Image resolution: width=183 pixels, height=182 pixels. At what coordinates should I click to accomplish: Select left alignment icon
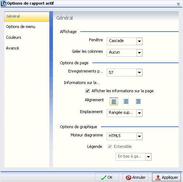click(x=114, y=102)
